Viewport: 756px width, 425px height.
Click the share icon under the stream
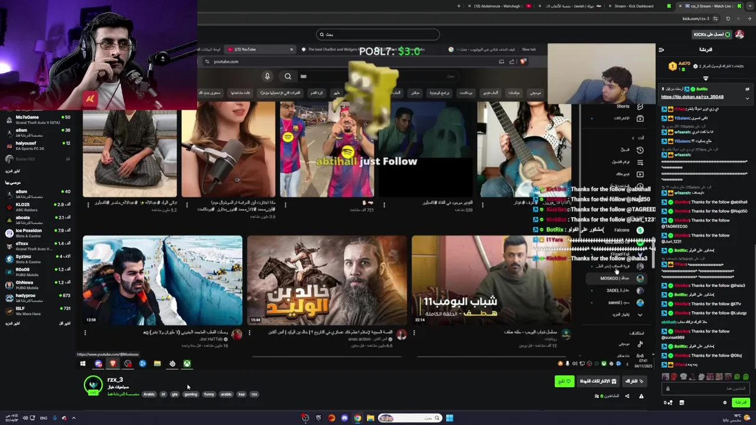(627, 396)
